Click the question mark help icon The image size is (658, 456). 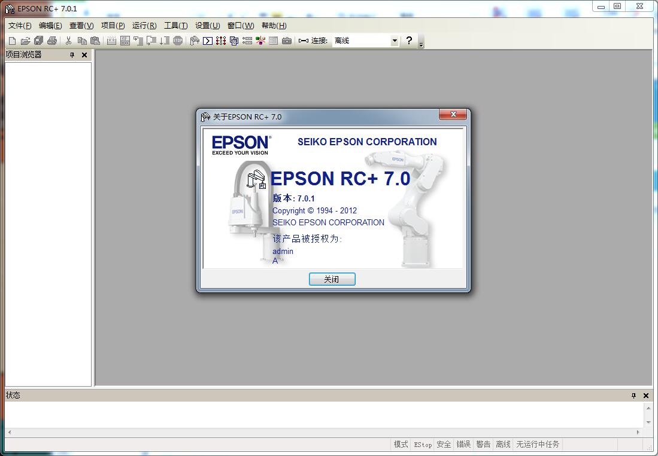click(409, 40)
